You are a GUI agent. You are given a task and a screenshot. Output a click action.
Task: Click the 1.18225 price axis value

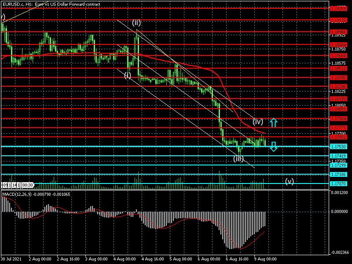click(338, 92)
